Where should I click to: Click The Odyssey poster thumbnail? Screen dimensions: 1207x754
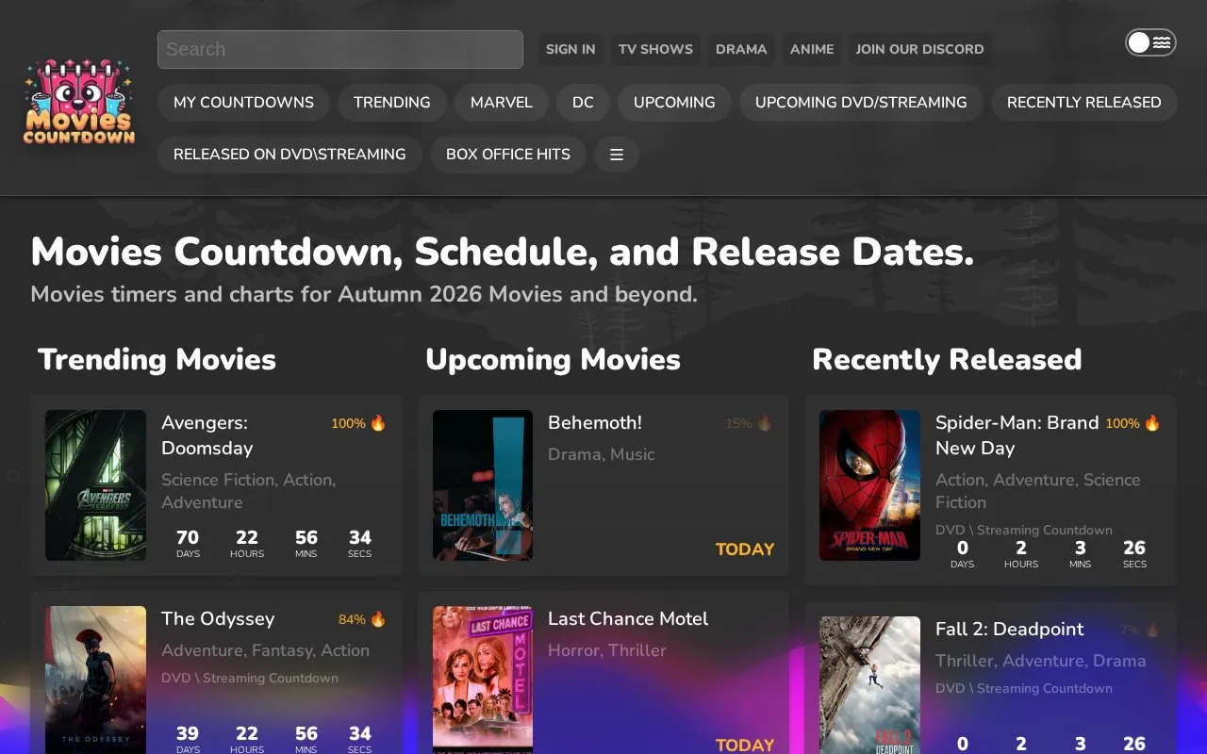tap(95, 680)
